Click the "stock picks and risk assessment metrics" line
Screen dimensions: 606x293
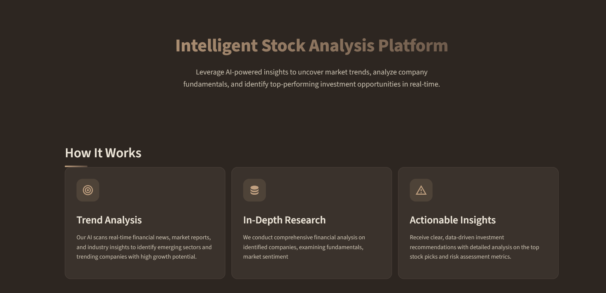[460, 257]
